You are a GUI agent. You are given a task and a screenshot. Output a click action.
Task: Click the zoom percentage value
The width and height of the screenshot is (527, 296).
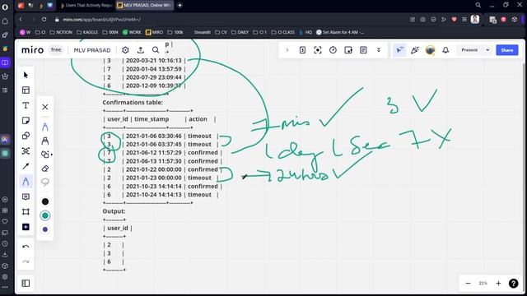483,283
